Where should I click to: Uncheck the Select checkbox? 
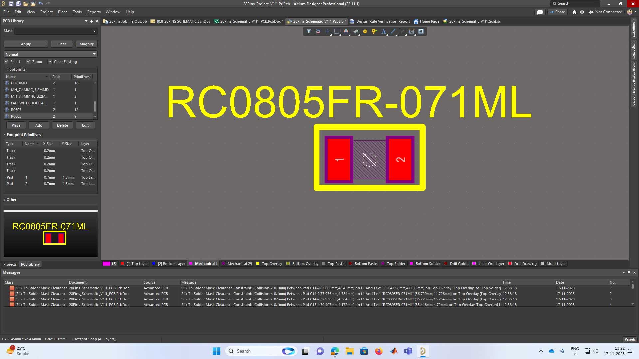[x=6, y=62]
